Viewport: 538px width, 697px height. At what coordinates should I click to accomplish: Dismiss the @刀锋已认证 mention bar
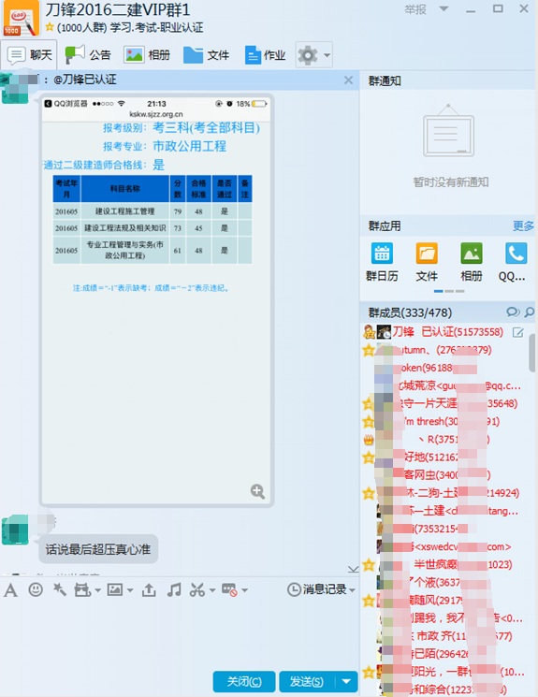[348, 80]
